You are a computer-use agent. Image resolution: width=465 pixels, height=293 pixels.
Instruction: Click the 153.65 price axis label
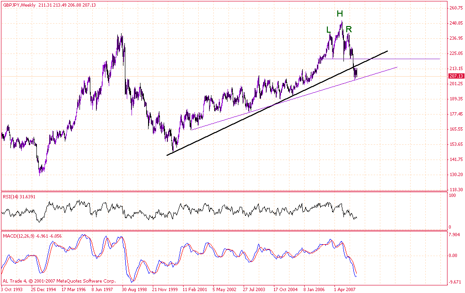[x=456, y=144]
